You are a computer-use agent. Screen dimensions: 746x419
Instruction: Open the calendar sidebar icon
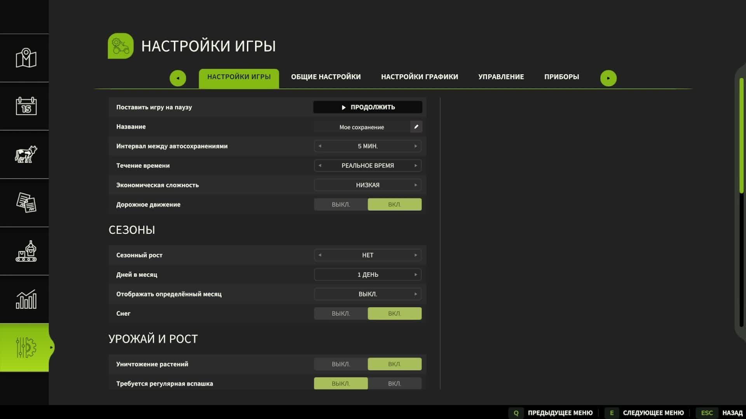(x=26, y=106)
